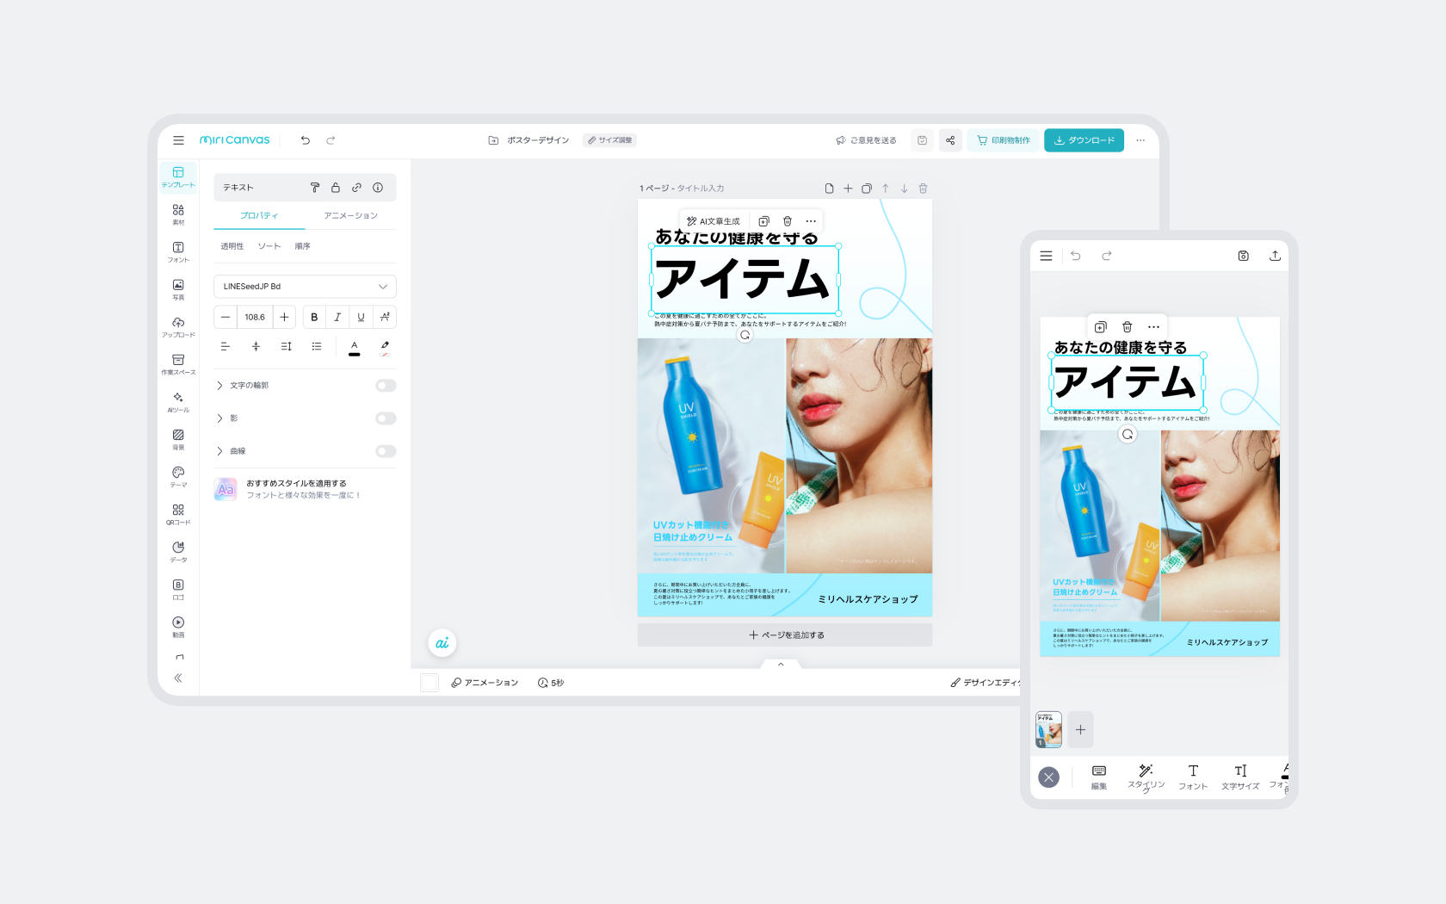The height and width of the screenshot is (904, 1446).
Task: Toggle bold formatting
Action: (x=314, y=318)
